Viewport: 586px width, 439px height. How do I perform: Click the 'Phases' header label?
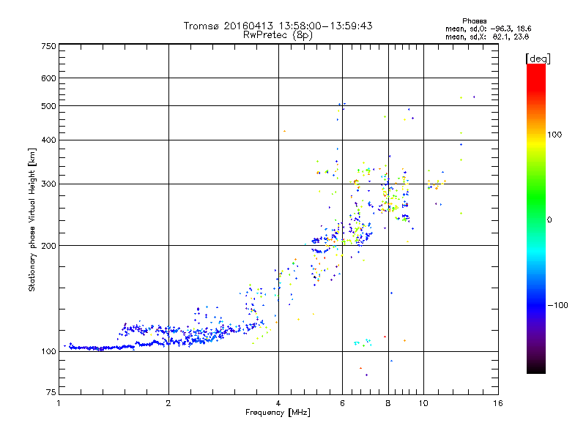[x=474, y=21]
